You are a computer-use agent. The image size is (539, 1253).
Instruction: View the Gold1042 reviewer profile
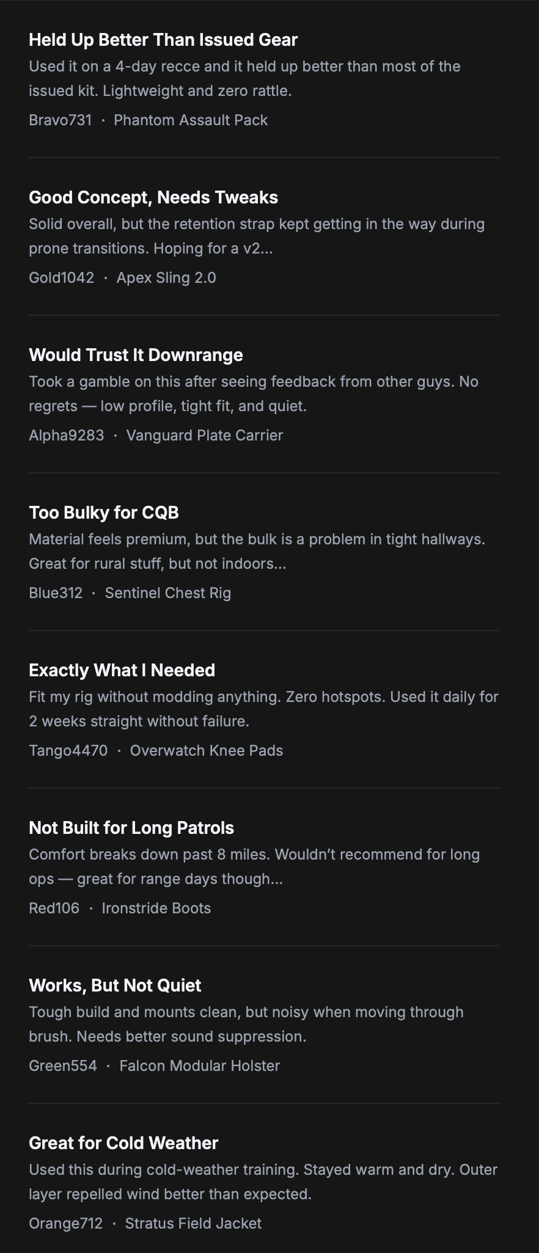[x=61, y=277]
